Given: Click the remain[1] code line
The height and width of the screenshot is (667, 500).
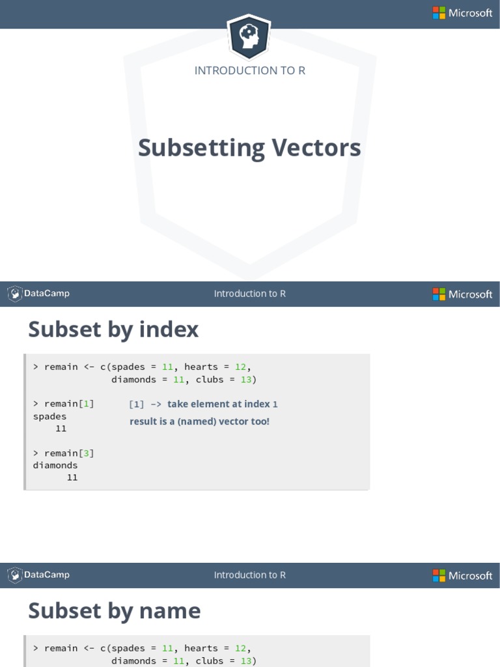Looking at the screenshot, I should tap(64, 404).
